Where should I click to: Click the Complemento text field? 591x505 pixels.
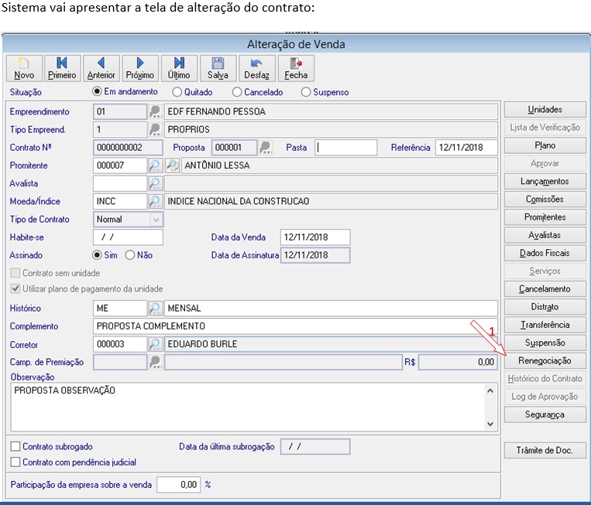pyautogui.click(x=295, y=326)
